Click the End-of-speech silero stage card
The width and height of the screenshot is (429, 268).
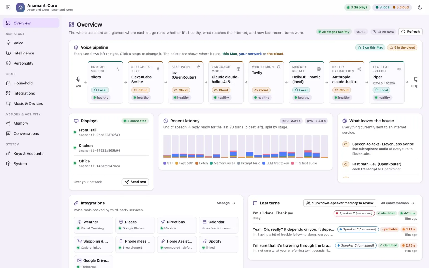[105, 82]
